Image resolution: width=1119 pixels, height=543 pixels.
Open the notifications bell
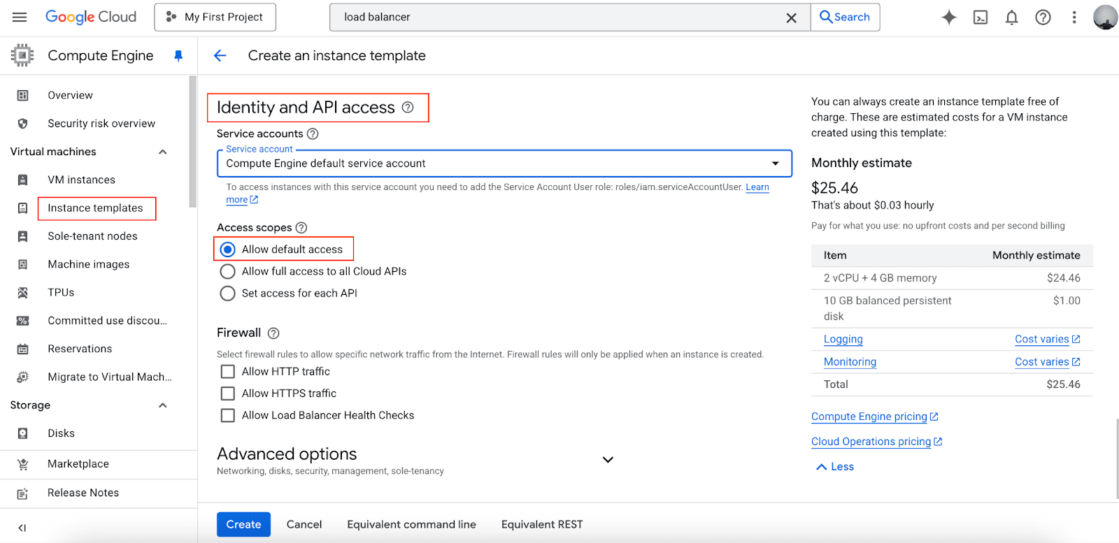(x=1011, y=17)
